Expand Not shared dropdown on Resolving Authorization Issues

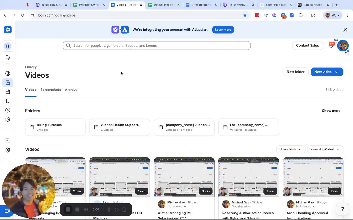coord(241,206)
